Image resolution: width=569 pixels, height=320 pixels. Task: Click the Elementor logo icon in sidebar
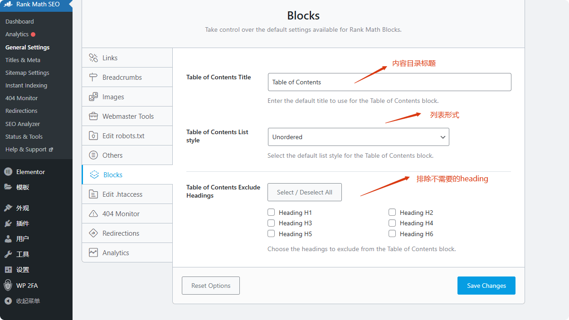[8, 172]
